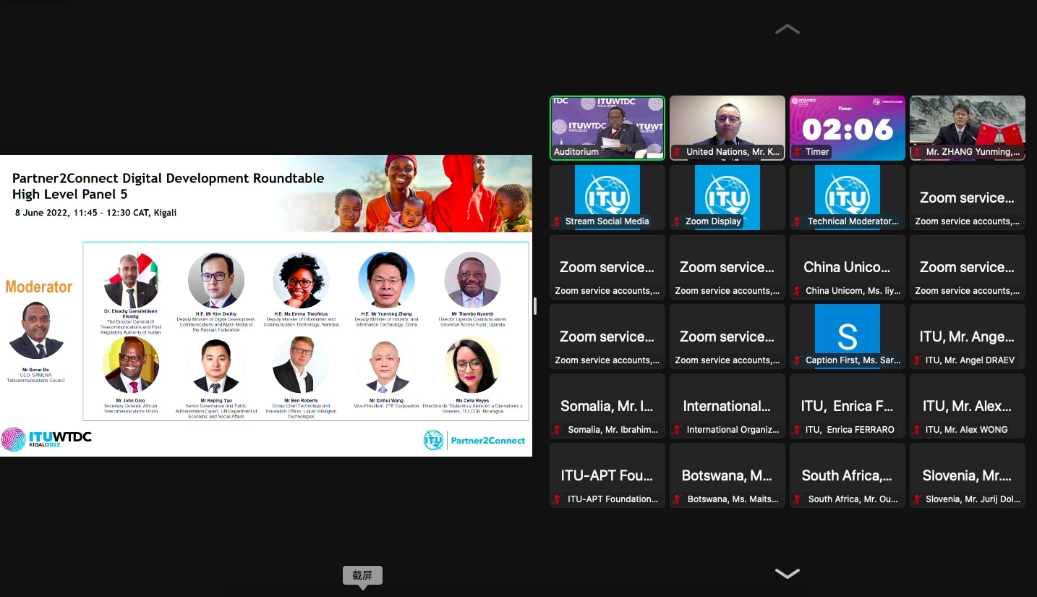
Task: Click muted mic icon on South Africa tile
Action: click(798, 499)
